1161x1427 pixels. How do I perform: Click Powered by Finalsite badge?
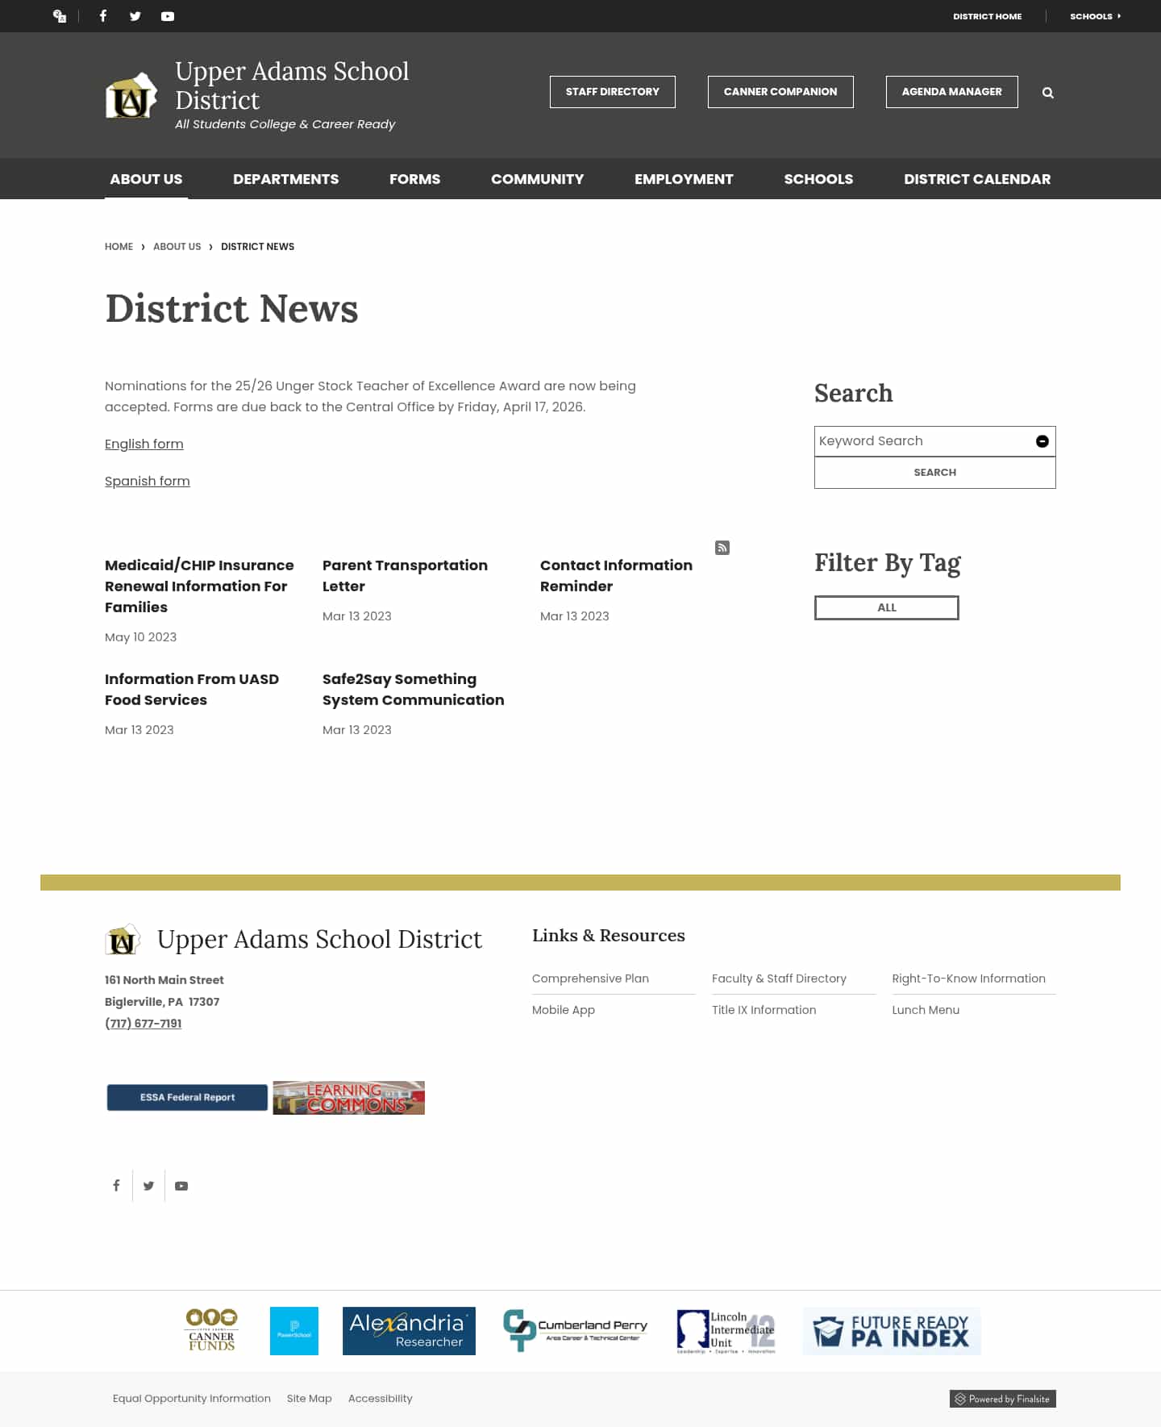(1003, 1399)
